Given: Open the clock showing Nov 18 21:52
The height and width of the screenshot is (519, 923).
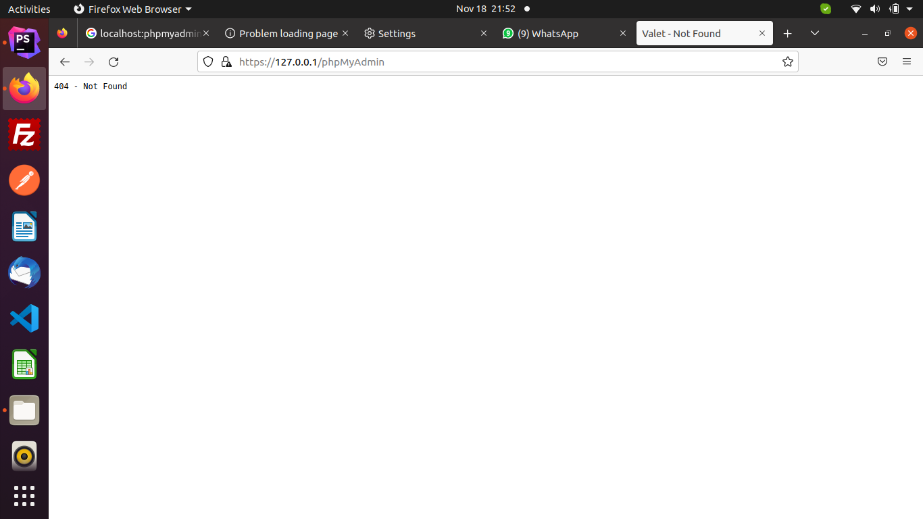Looking at the screenshot, I should click(485, 9).
